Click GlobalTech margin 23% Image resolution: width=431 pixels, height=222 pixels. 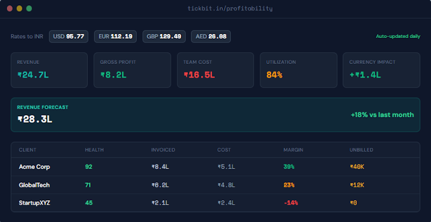(x=289, y=185)
